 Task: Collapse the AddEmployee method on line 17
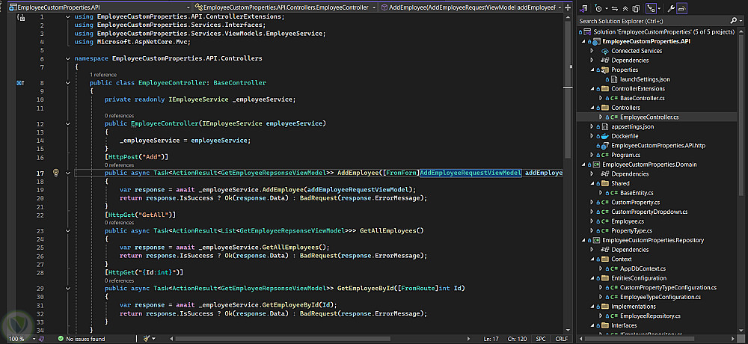[68, 173]
